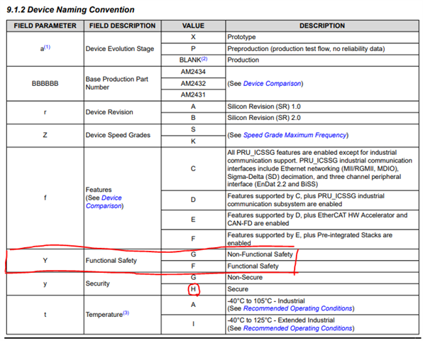This screenshot has width=423, height=341.
Task: Select the BBBBBB field parameter
Action: click(x=45, y=83)
